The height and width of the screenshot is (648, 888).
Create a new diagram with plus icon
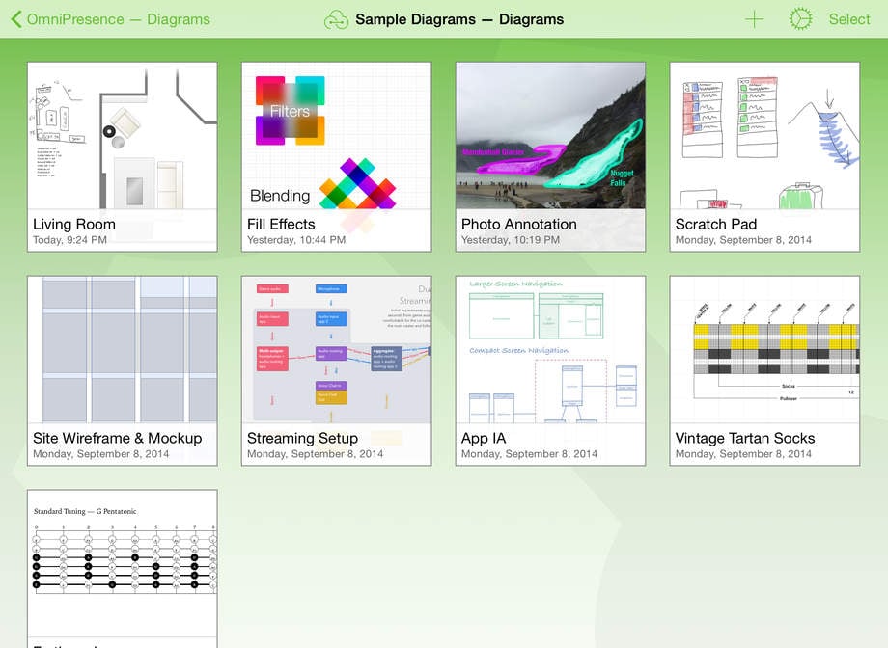(754, 19)
